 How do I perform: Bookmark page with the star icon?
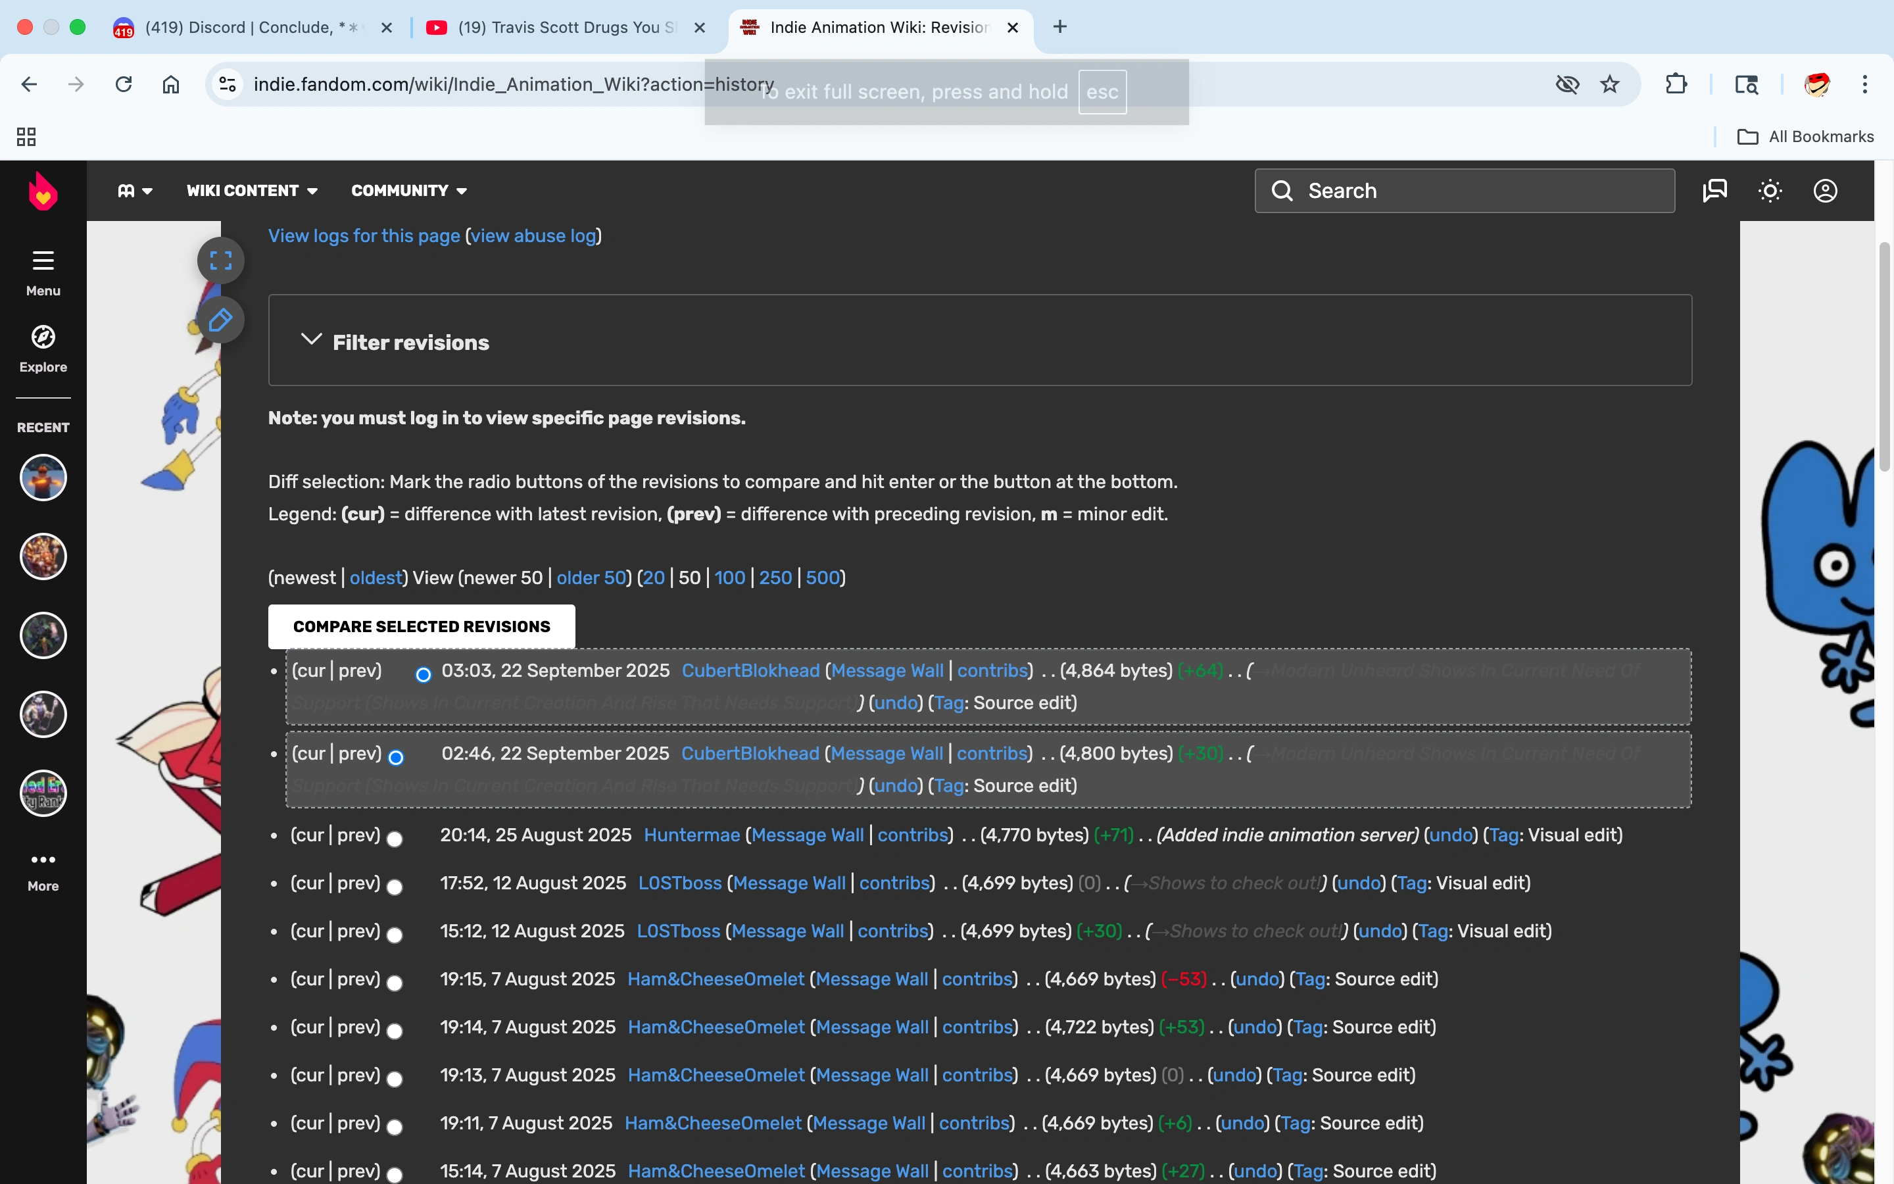pyautogui.click(x=1610, y=85)
